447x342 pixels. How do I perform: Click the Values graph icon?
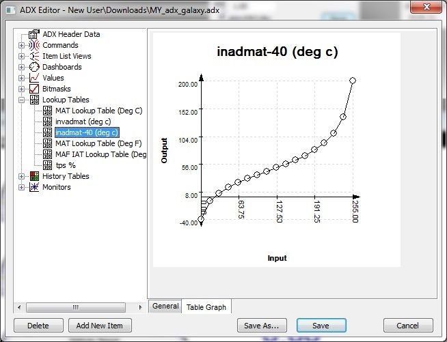[34, 78]
